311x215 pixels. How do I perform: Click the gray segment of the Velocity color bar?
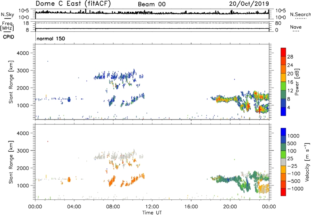tap(283, 162)
